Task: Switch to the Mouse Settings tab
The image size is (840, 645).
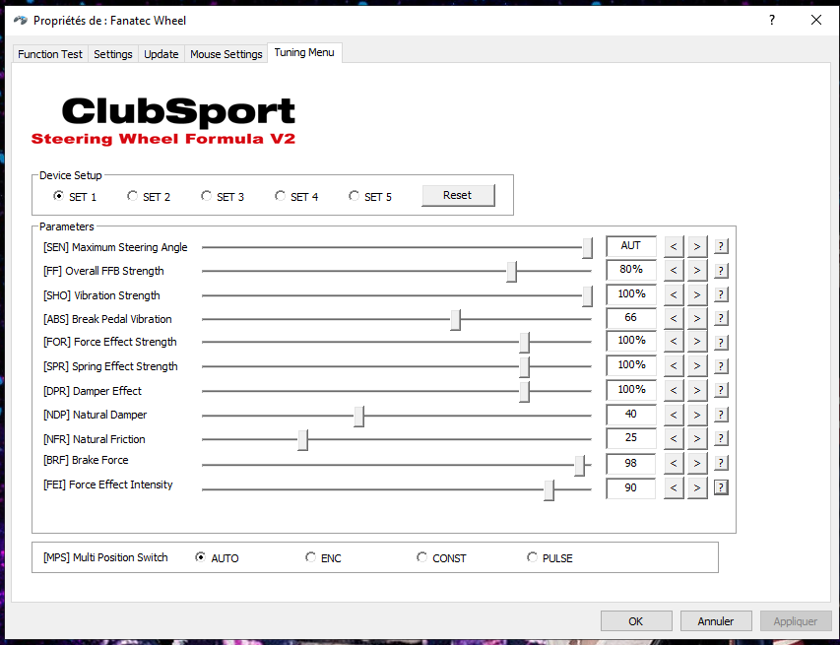Action: [226, 54]
